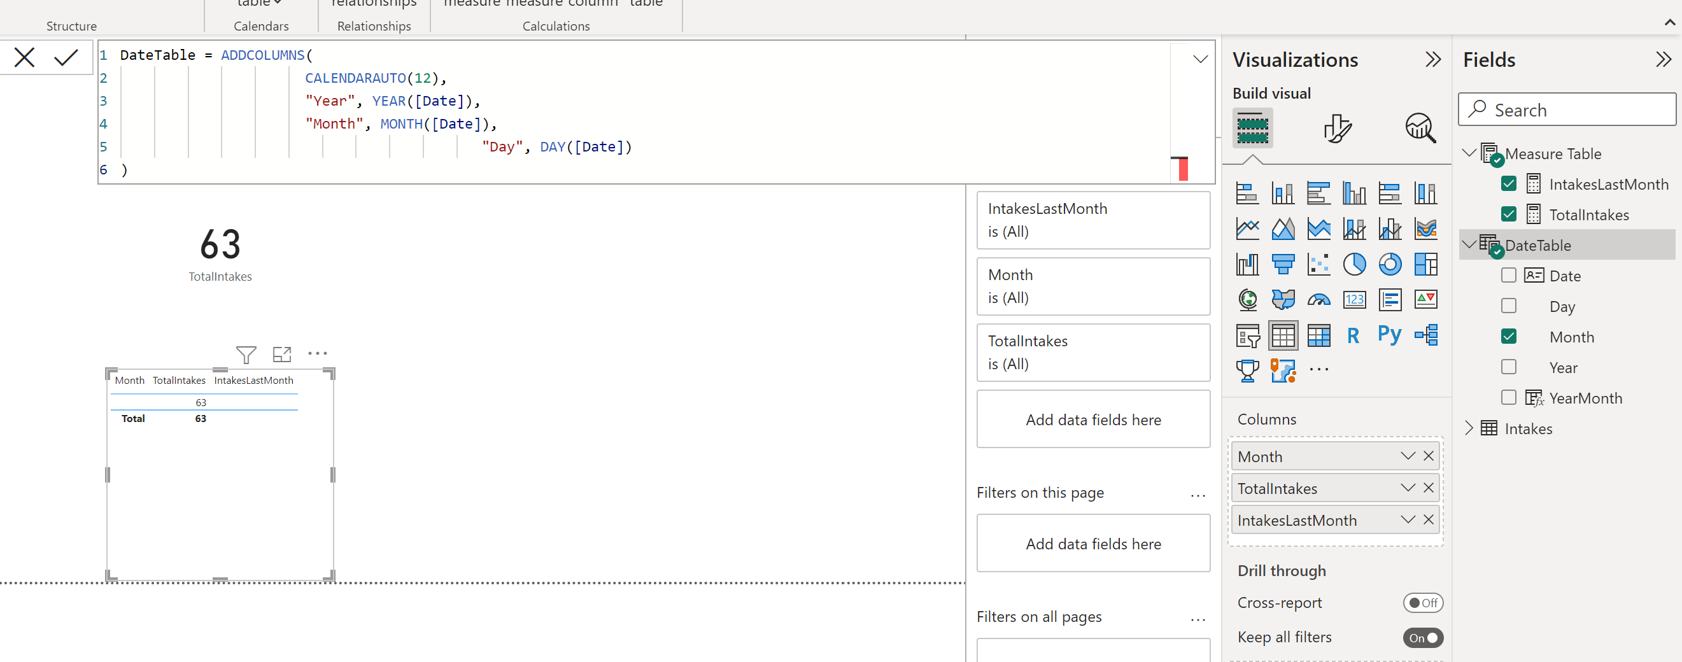The width and height of the screenshot is (1682, 662).
Task: Uncheck the IntakesLastMonth measure checkbox
Action: coord(1508,184)
